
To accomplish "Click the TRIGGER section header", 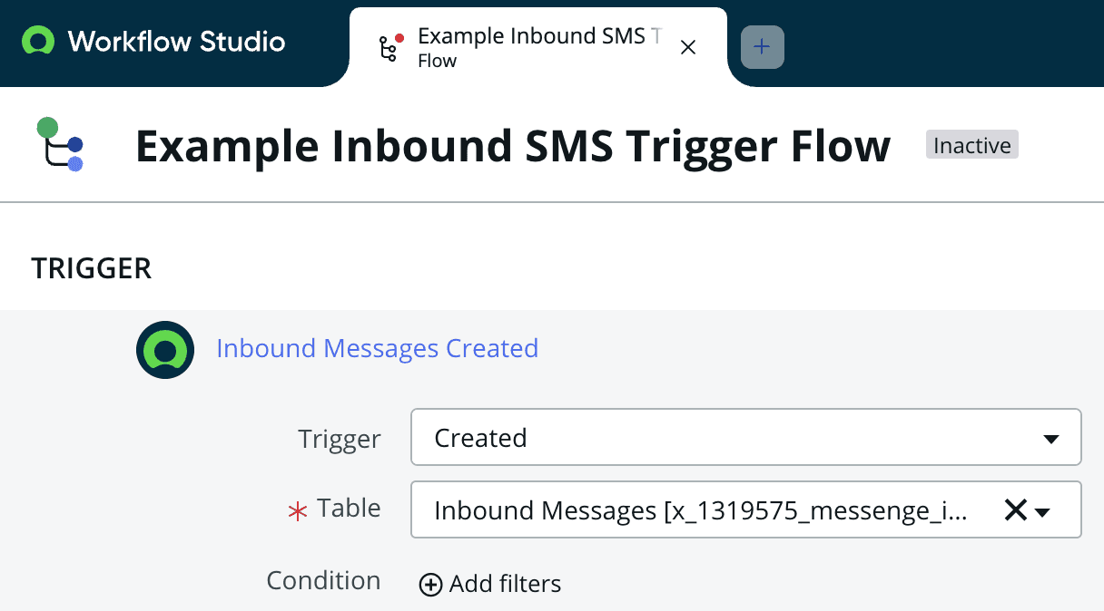I will point(91,268).
